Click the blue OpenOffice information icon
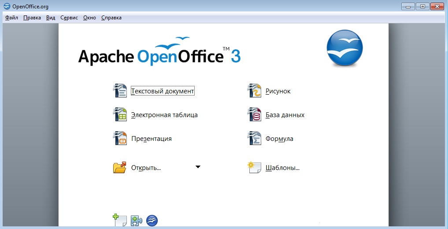The height and width of the screenshot is (229, 448). point(152,221)
